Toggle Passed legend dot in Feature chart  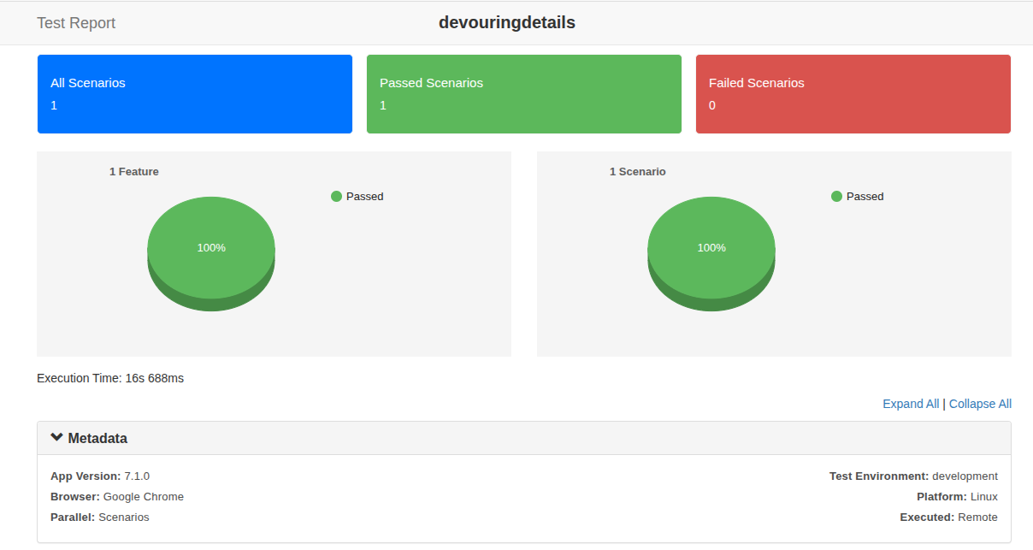pyautogui.click(x=336, y=196)
